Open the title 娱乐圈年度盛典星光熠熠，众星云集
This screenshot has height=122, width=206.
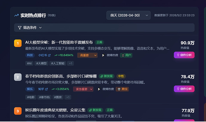tap(55, 110)
